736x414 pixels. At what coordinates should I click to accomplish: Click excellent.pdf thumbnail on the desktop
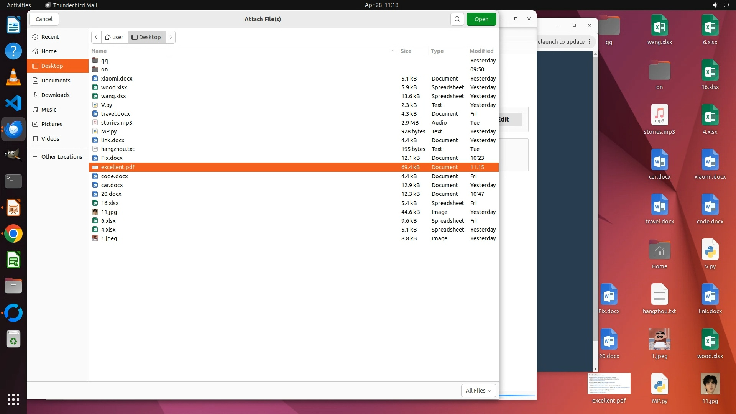[x=609, y=384]
